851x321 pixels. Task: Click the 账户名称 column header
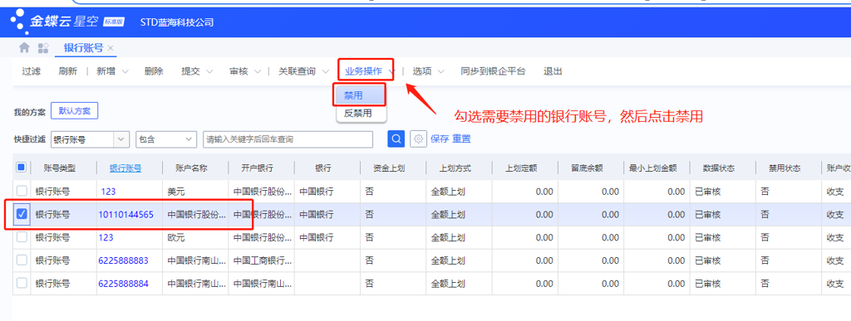pyautogui.click(x=192, y=168)
